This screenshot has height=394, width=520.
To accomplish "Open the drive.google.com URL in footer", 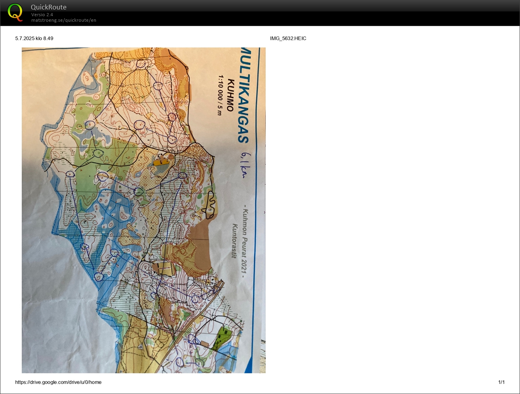I will coord(58,382).
